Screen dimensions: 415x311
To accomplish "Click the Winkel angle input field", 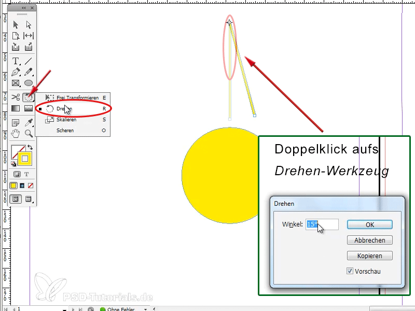I will click(322, 224).
